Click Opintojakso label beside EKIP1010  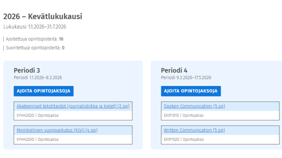pyautogui.click(x=193, y=115)
